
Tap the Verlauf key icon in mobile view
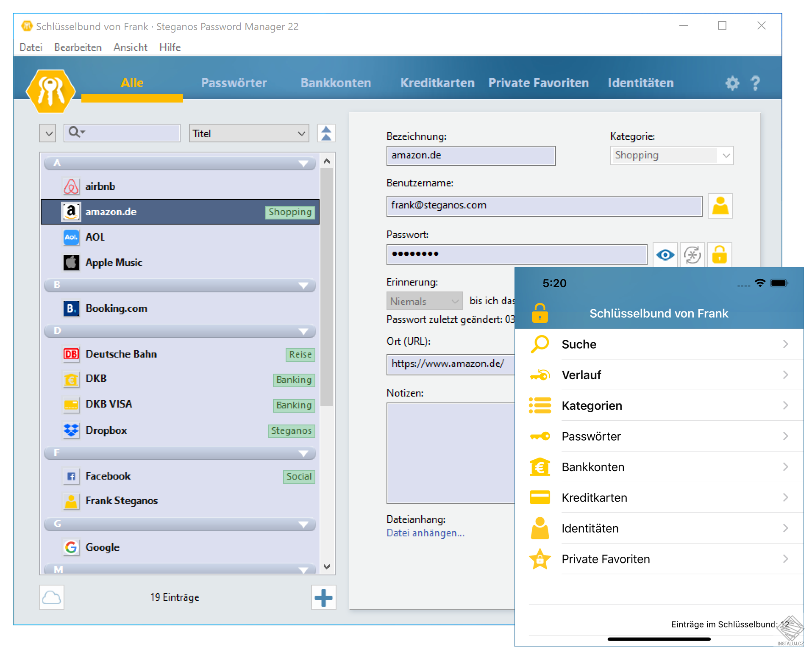coord(539,375)
